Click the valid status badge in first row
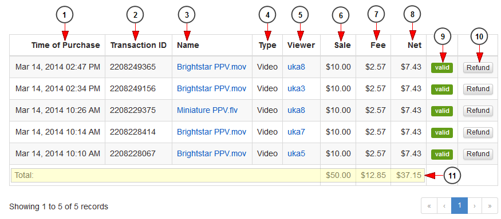 [442, 67]
